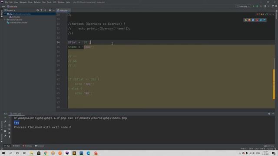Open index.php run configuration dropdown
Viewport: 278px width, 156px height.
click(243, 6)
